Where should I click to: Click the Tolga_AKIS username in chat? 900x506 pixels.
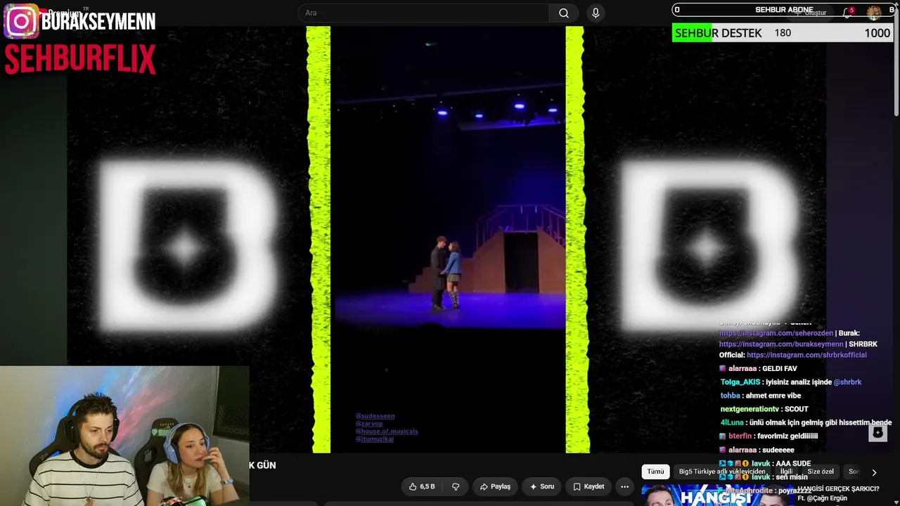pyautogui.click(x=740, y=382)
